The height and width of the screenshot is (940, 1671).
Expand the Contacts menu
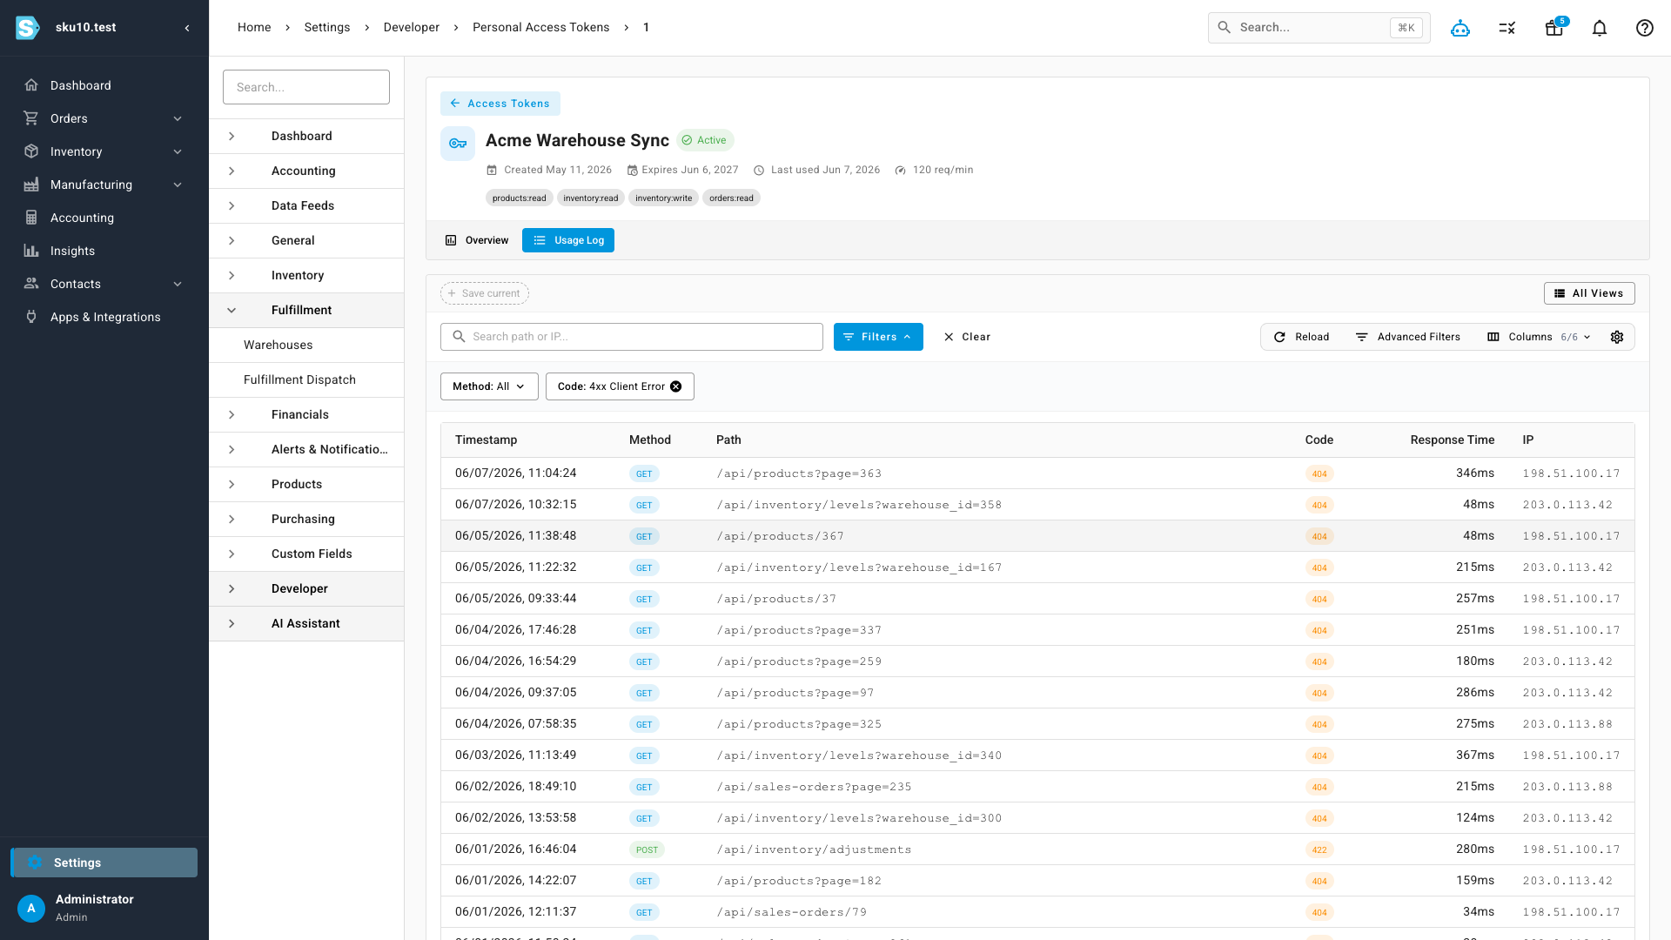178,284
